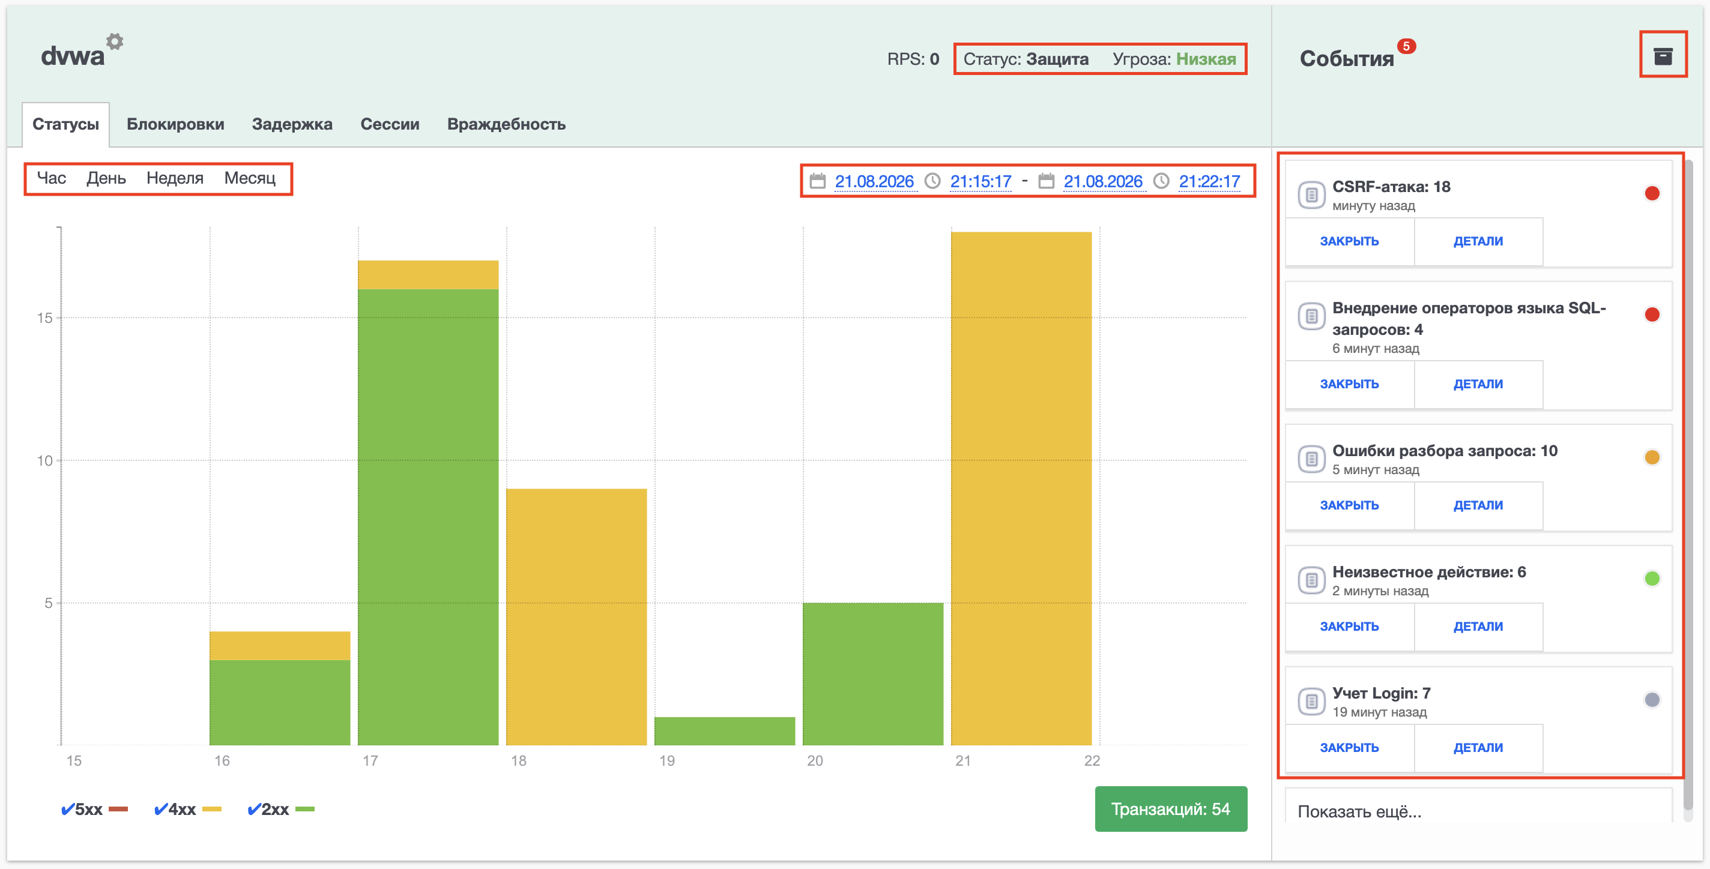Click the events counter badge showing 5
Screen dimensions: 1710x869
pyautogui.click(x=1406, y=46)
